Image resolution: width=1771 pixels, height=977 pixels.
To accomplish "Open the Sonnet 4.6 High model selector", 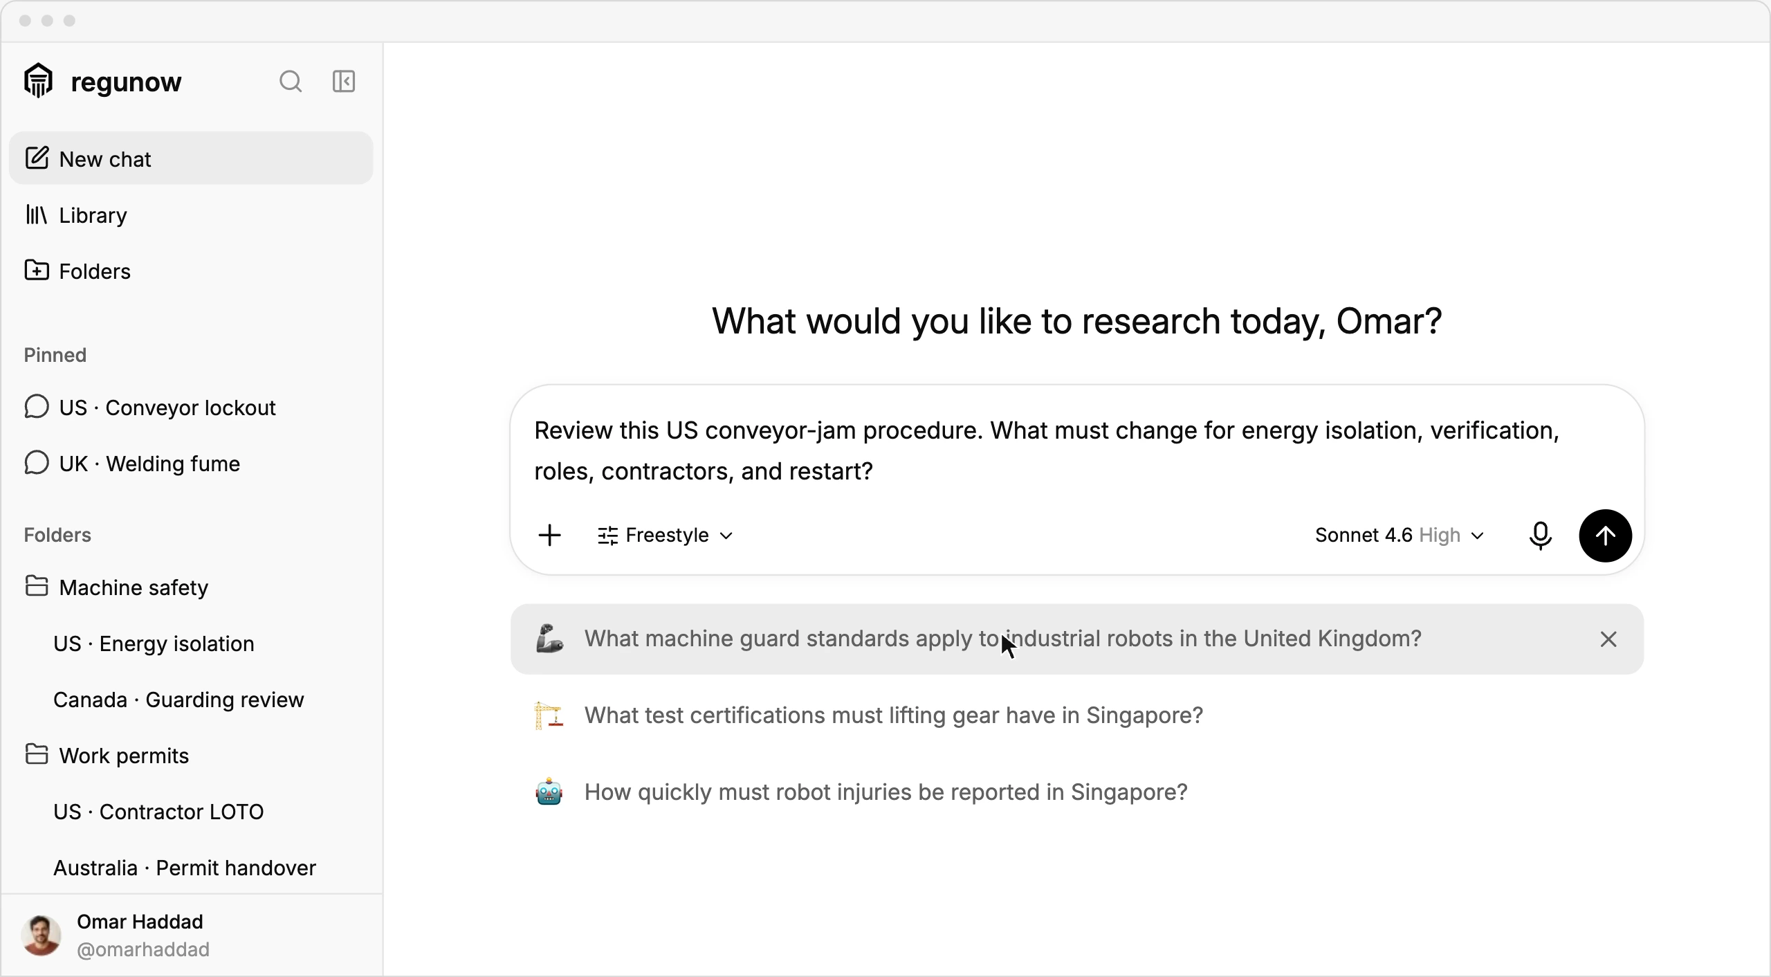I will coord(1400,536).
